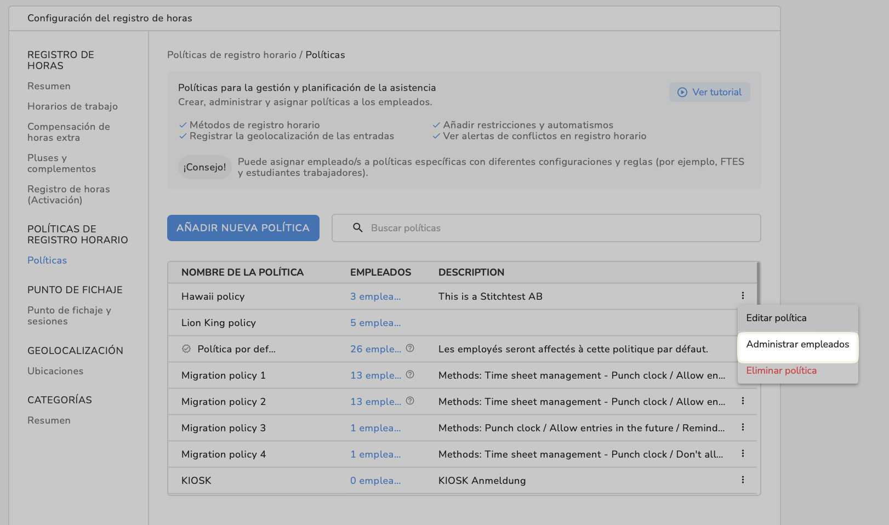Open Horarios de trabajo in the sidebar
This screenshot has width=889, height=525.
click(72, 106)
